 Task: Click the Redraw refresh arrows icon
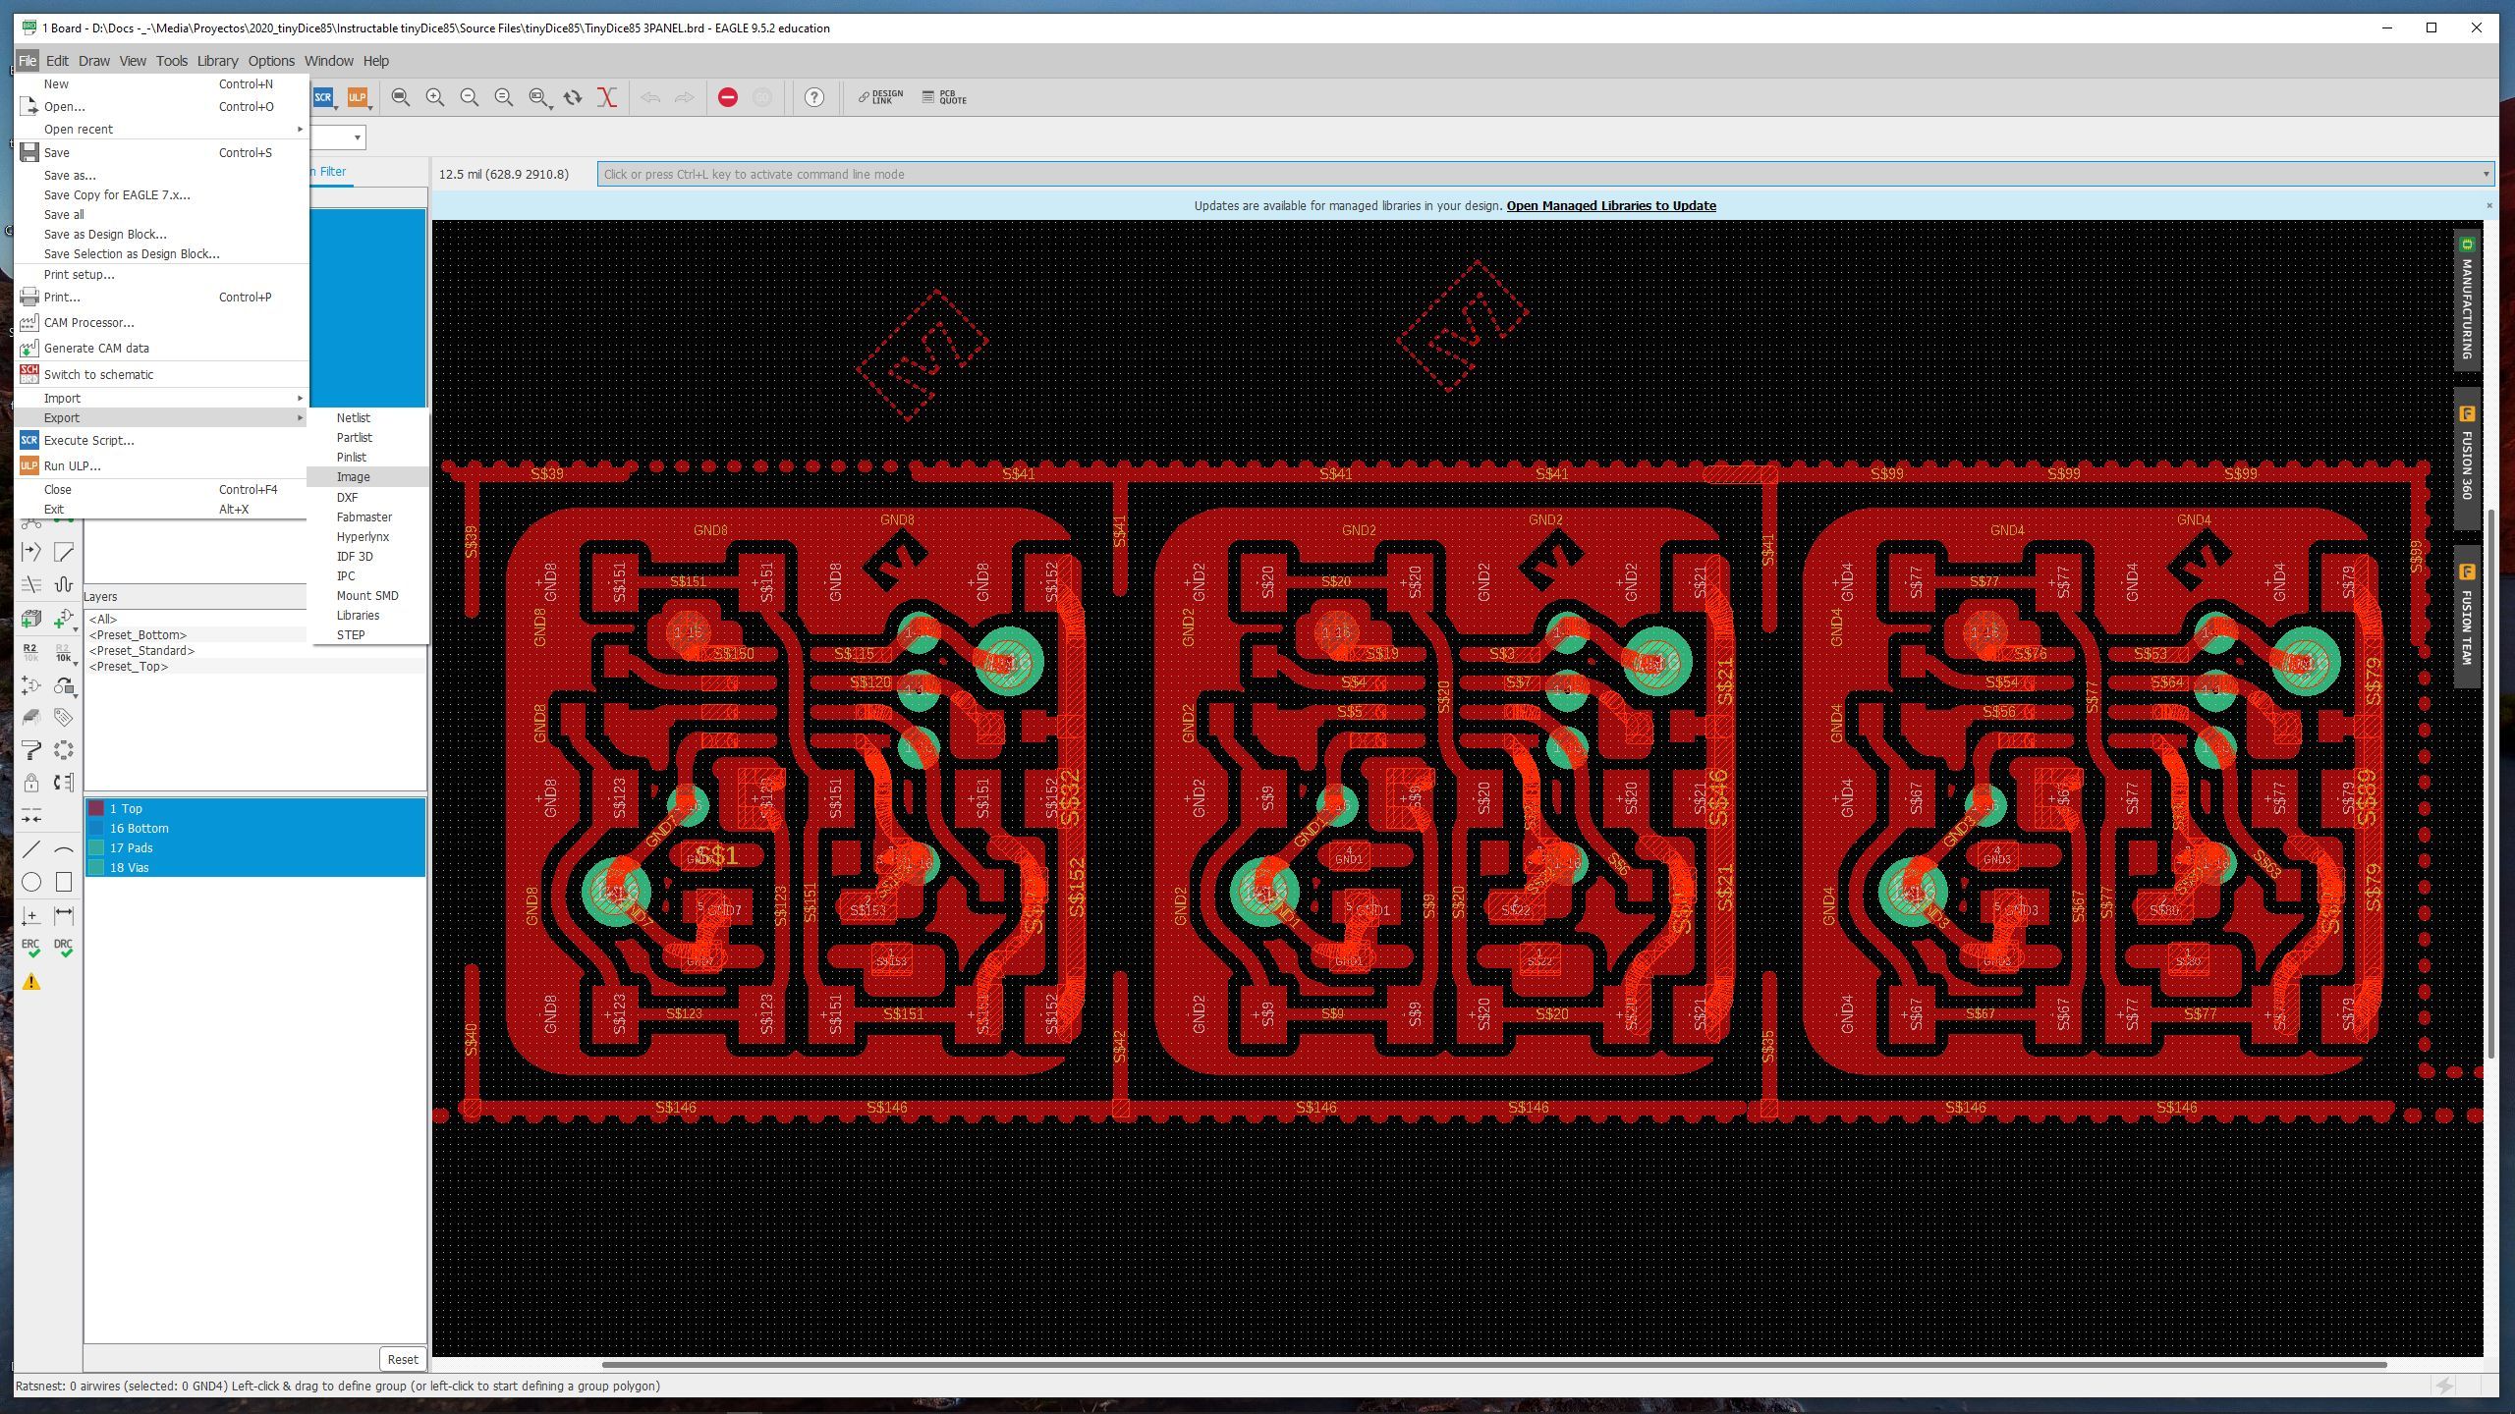pos(573,97)
